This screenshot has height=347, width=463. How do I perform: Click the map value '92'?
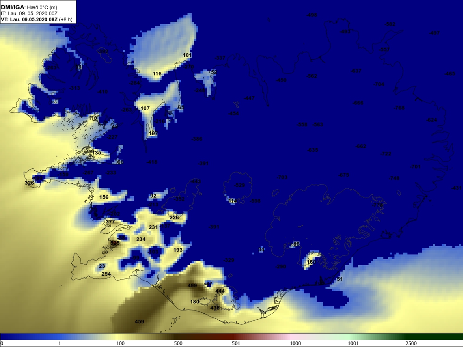click(x=153, y=196)
